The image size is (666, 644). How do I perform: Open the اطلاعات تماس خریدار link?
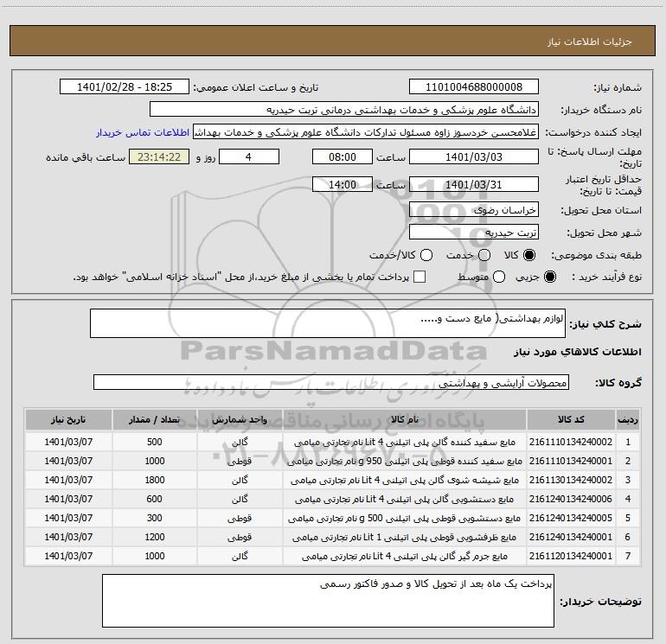tap(143, 132)
